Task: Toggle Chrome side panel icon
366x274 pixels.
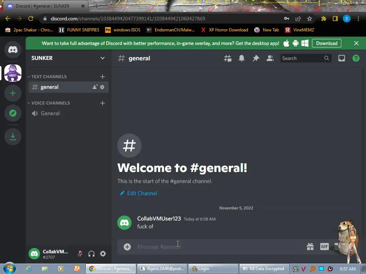Action: [x=335, y=19]
